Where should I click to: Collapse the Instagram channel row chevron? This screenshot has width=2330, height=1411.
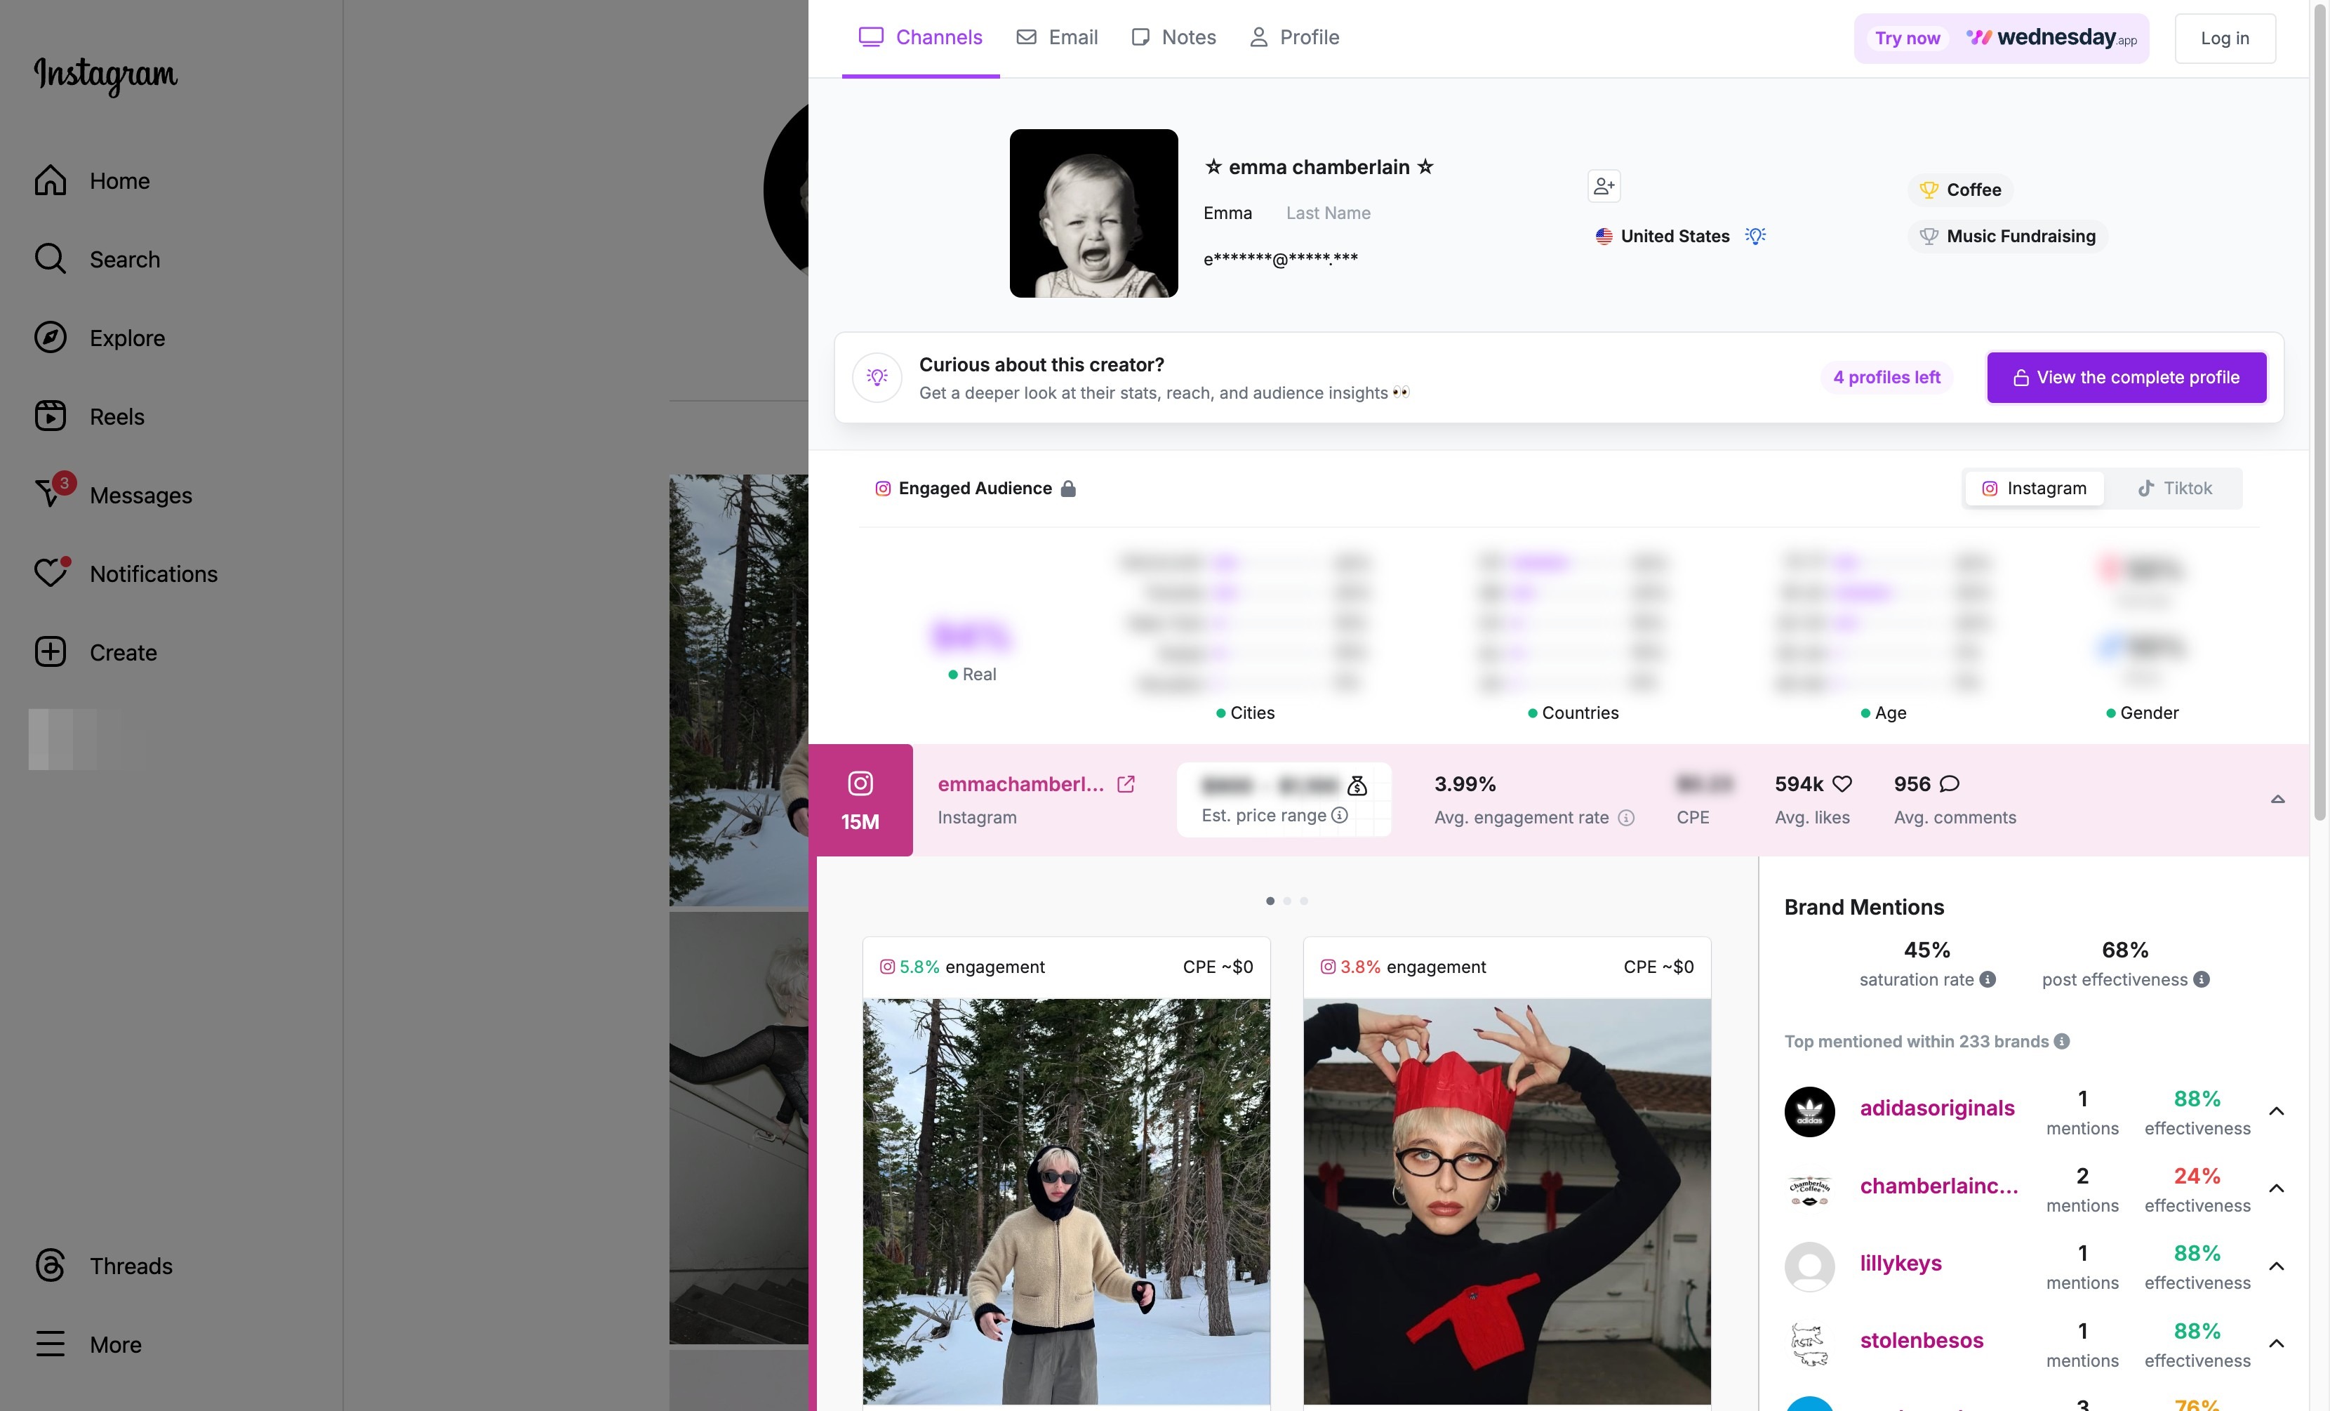click(2277, 799)
